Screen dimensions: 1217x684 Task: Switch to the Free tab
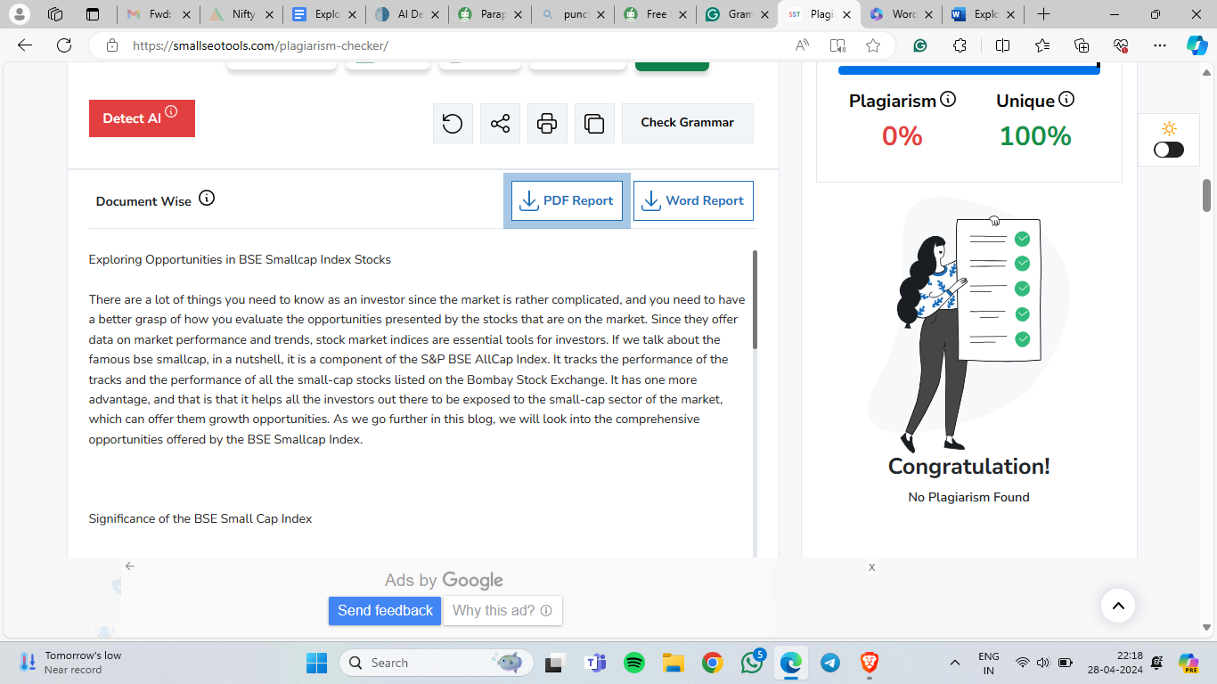[x=656, y=14]
